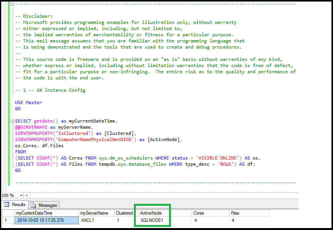This screenshot has height=230, width=333.
Task: Select the Cores column header
Action: [x=199, y=213]
